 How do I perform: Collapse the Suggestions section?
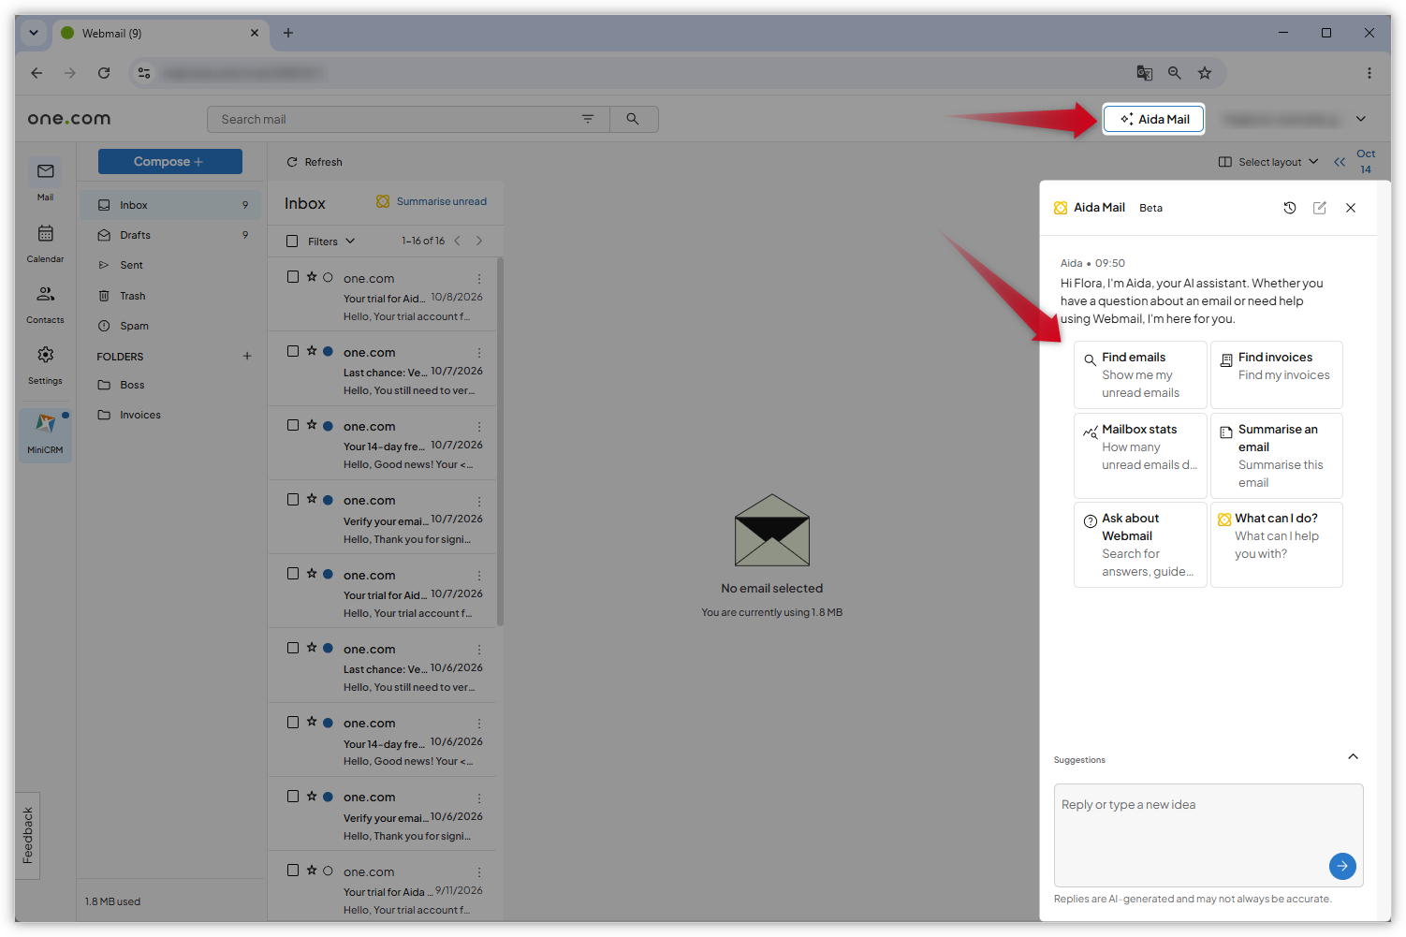click(x=1353, y=756)
